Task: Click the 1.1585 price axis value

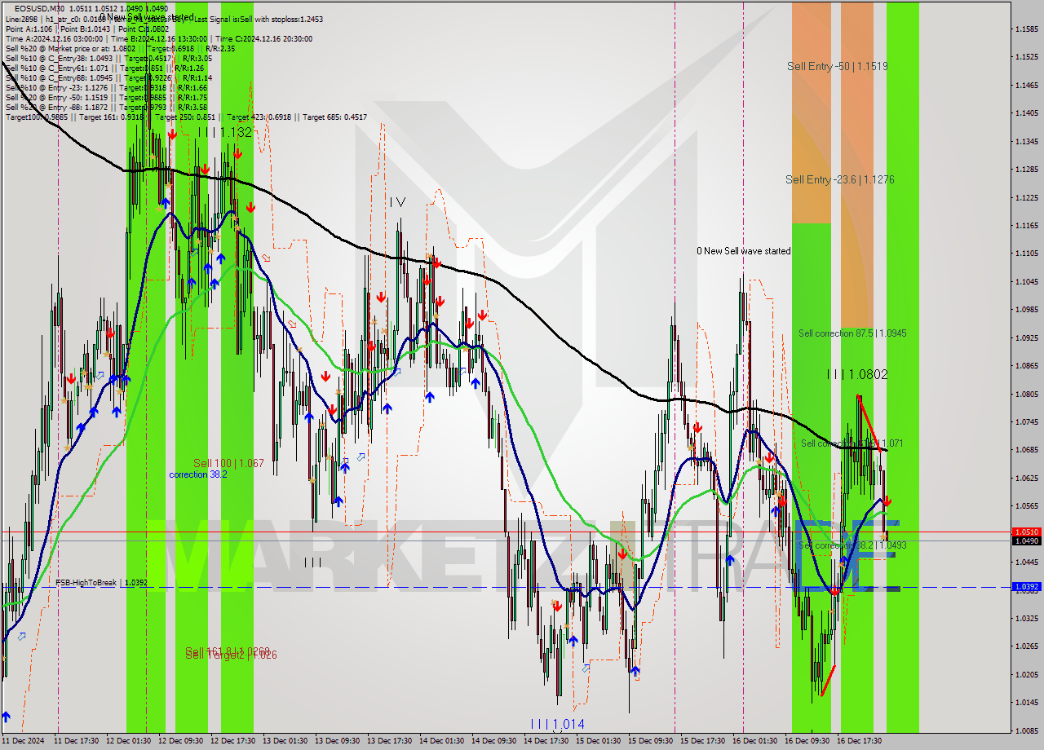Action: pos(1026,29)
